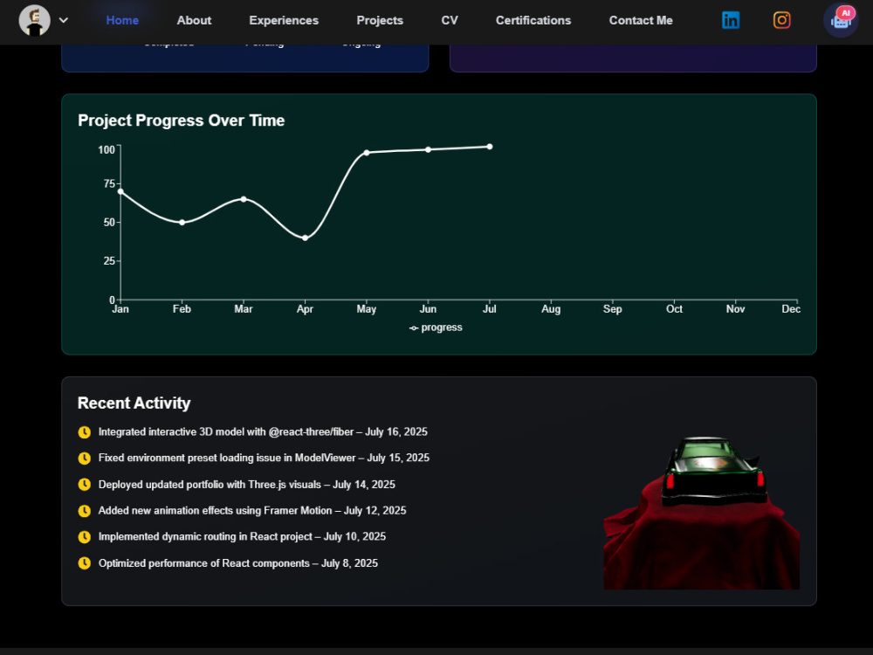Go to the Home nav item

(x=122, y=20)
